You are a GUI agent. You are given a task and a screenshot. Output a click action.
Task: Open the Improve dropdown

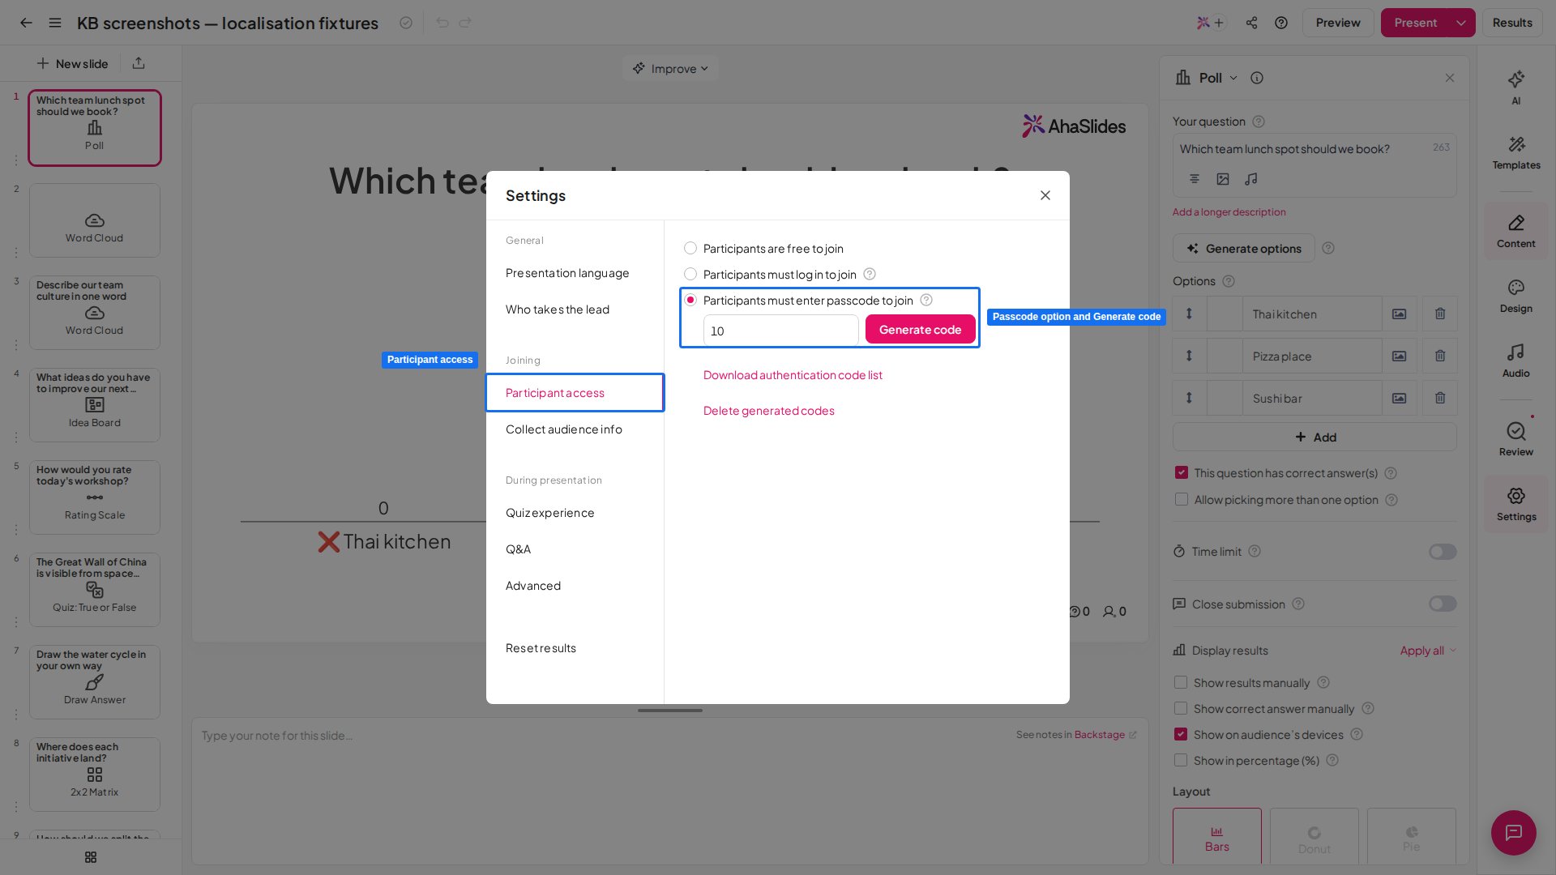pos(671,69)
